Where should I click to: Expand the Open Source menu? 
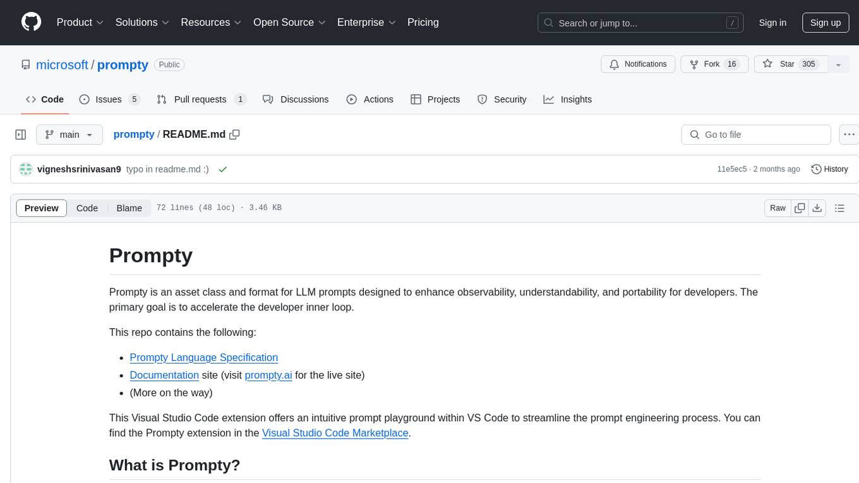pos(289,22)
